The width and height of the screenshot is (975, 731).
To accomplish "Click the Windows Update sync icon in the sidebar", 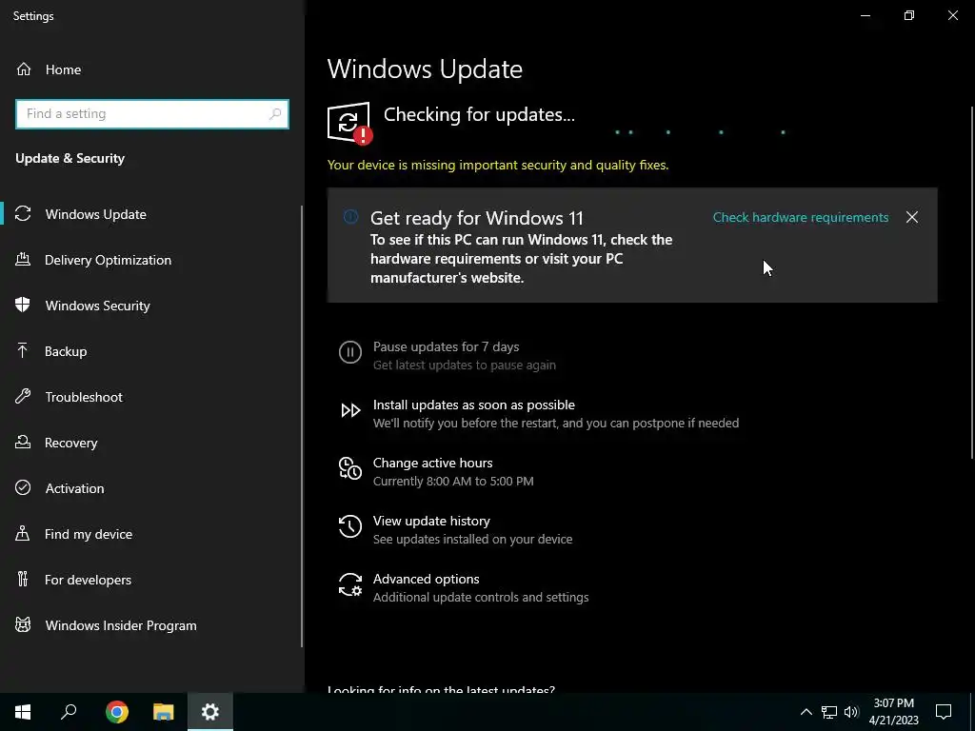I will [x=23, y=214].
